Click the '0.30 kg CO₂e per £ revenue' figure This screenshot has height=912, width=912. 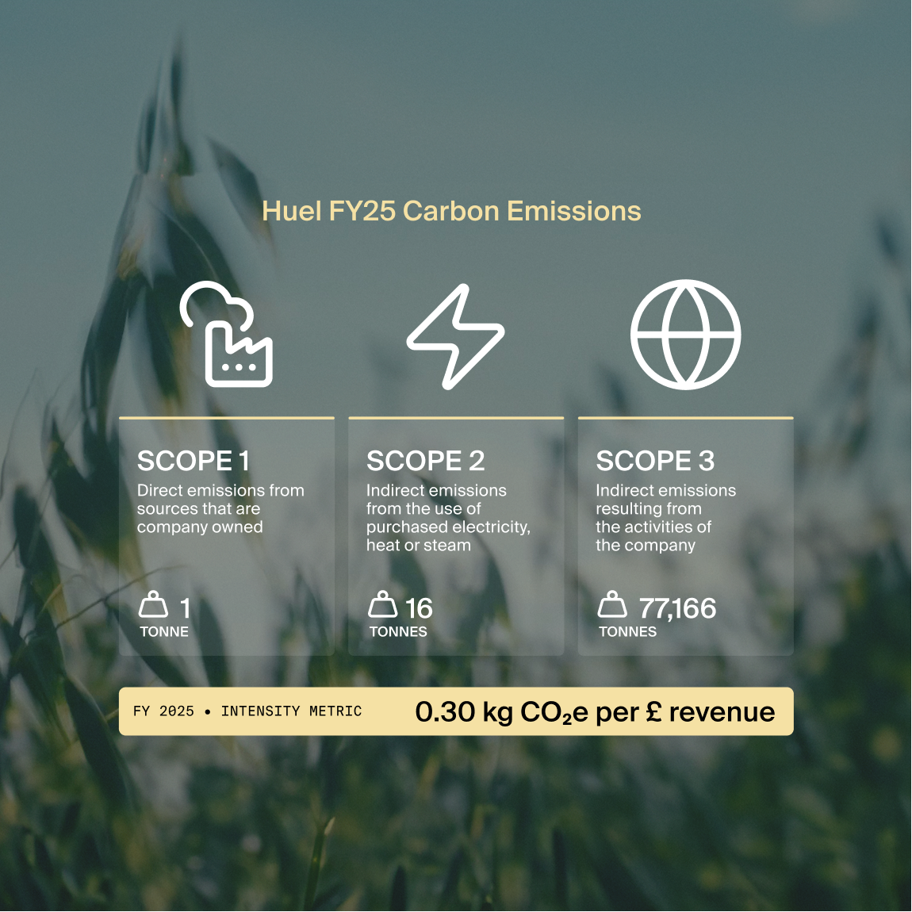pos(595,712)
